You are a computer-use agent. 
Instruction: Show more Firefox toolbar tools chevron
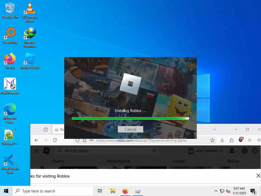pyautogui.click(x=250, y=140)
